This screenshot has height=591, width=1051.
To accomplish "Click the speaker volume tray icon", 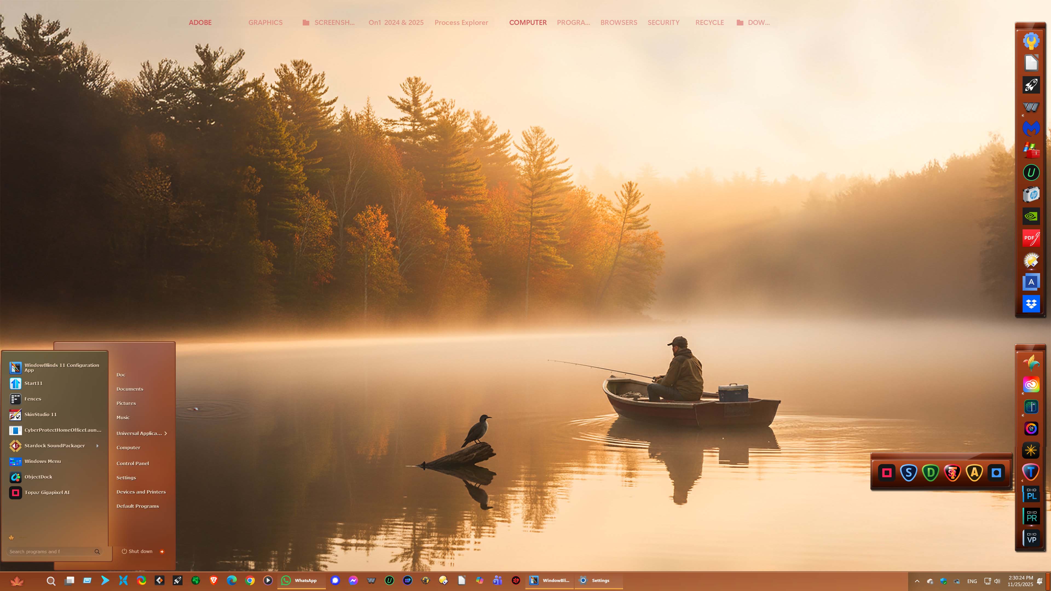I will click(997, 581).
